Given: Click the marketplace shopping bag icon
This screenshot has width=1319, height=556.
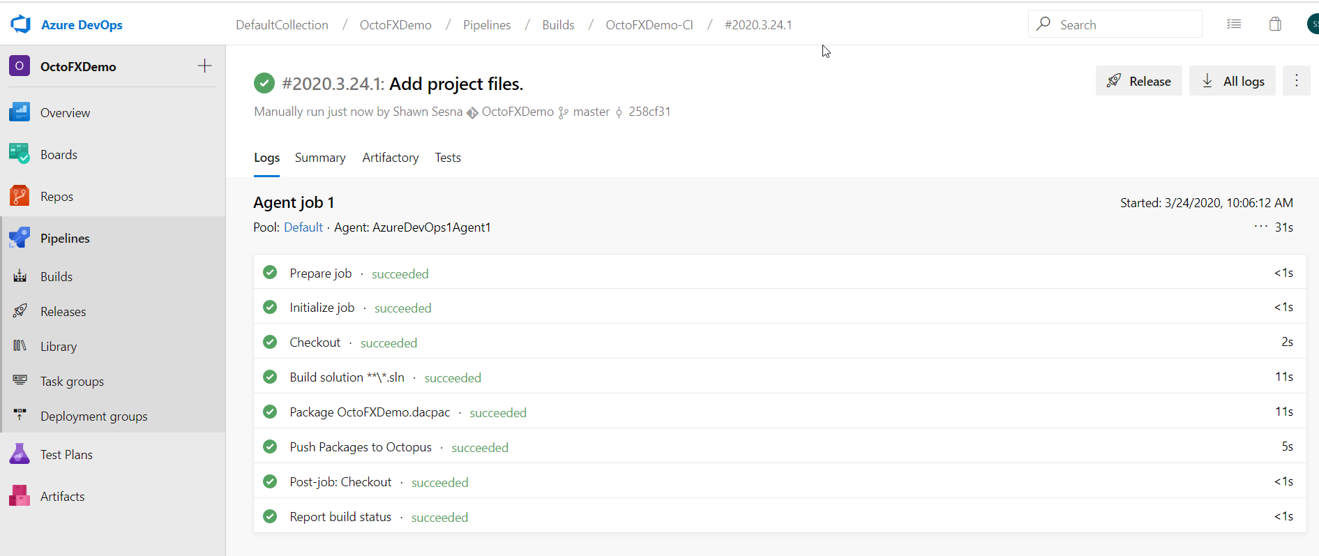Looking at the screenshot, I should [x=1275, y=24].
